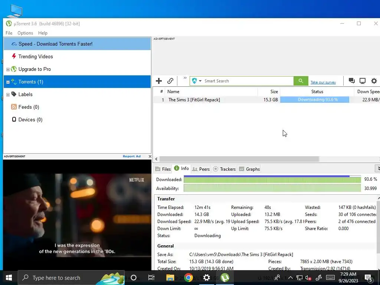Open the Help menu
This screenshot has height=285, width=380.
click(x=43, y=33)
